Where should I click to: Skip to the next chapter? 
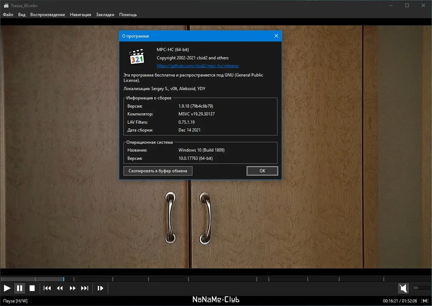click(85, 288)
